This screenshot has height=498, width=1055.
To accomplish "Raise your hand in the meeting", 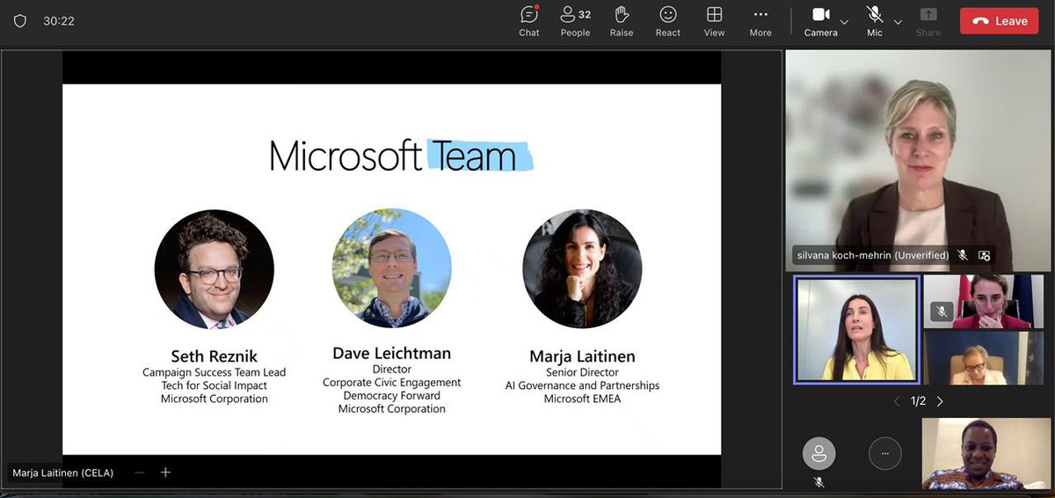I will [x=622, y=21].
